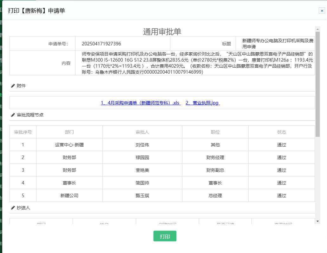Click the green 打印 button

(165, 236)
